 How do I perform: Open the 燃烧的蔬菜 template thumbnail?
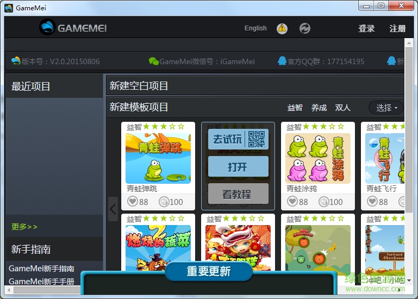[x=158, y=247]
